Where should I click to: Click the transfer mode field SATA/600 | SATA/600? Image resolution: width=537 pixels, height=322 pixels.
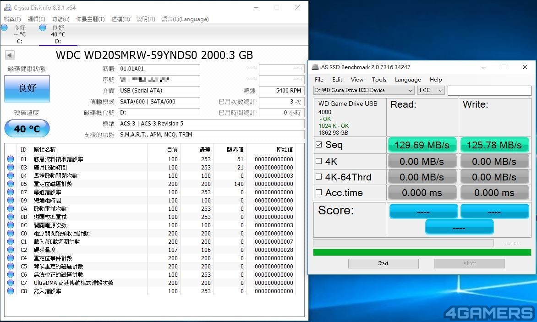pos(159,101)
